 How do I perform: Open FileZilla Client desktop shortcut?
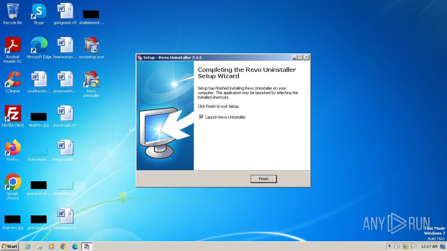(13, 116)
